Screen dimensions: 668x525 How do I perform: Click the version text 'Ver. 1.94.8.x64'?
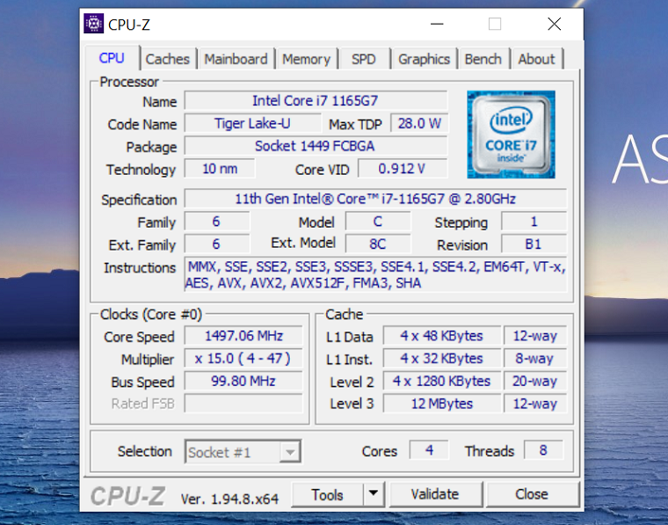tap(229, 499)
